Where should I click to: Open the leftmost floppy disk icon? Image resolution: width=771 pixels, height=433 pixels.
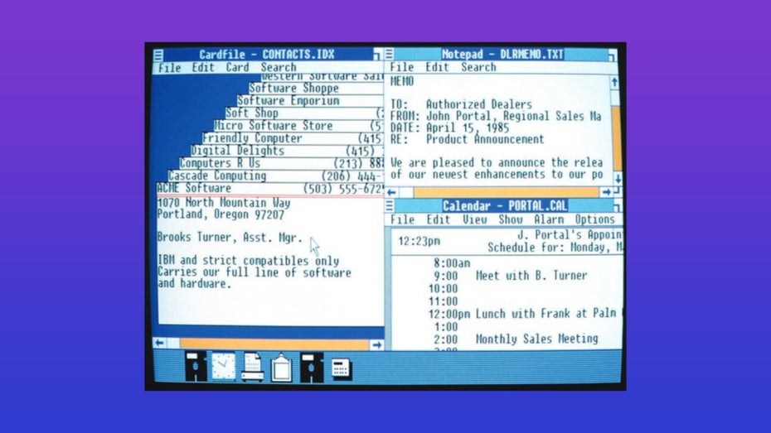click(x=196, y=366)
